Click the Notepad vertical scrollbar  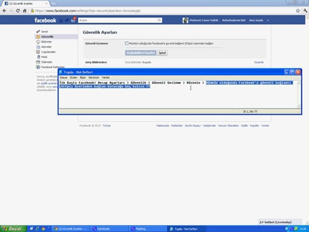[299, 94]
